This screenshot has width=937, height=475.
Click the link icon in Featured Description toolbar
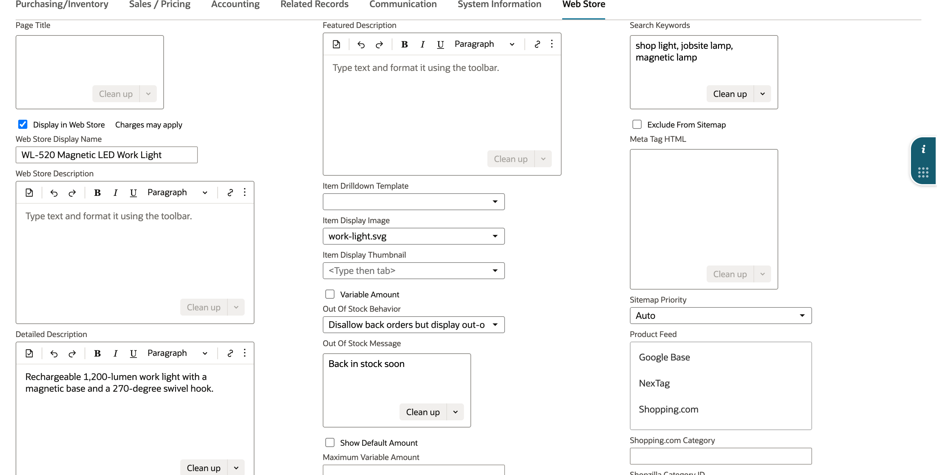click(x=537, y=44)
